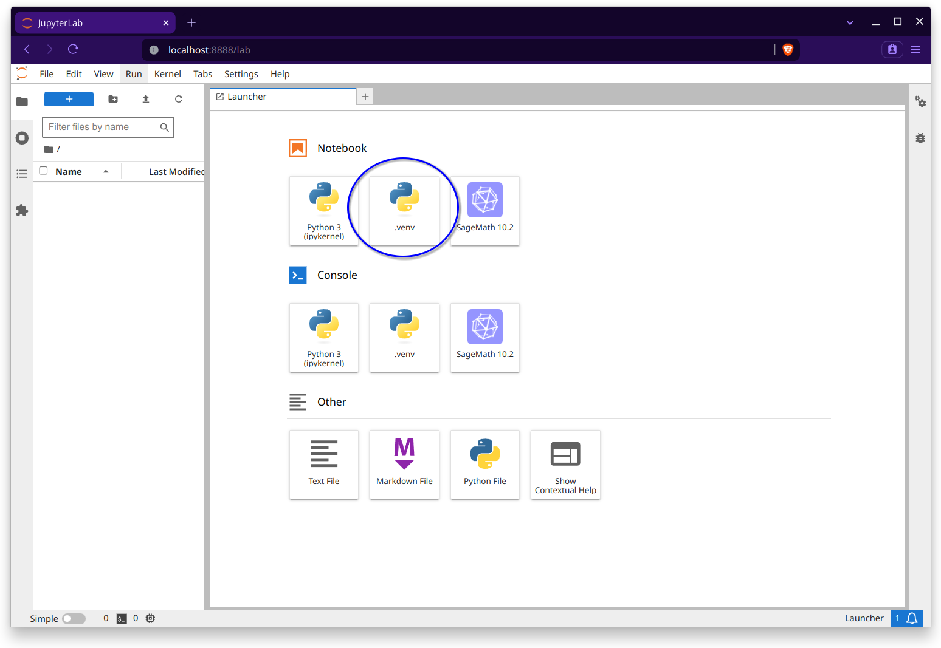Screen dimensions: 941x648
Task: Sort files by Name column arrow
Action: tap(106, 172)
